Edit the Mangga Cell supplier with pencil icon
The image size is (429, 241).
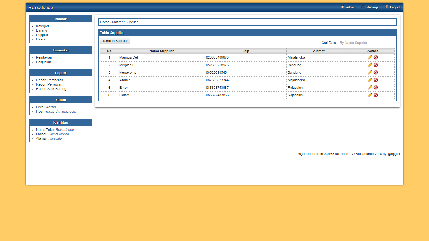click(370, 57)
